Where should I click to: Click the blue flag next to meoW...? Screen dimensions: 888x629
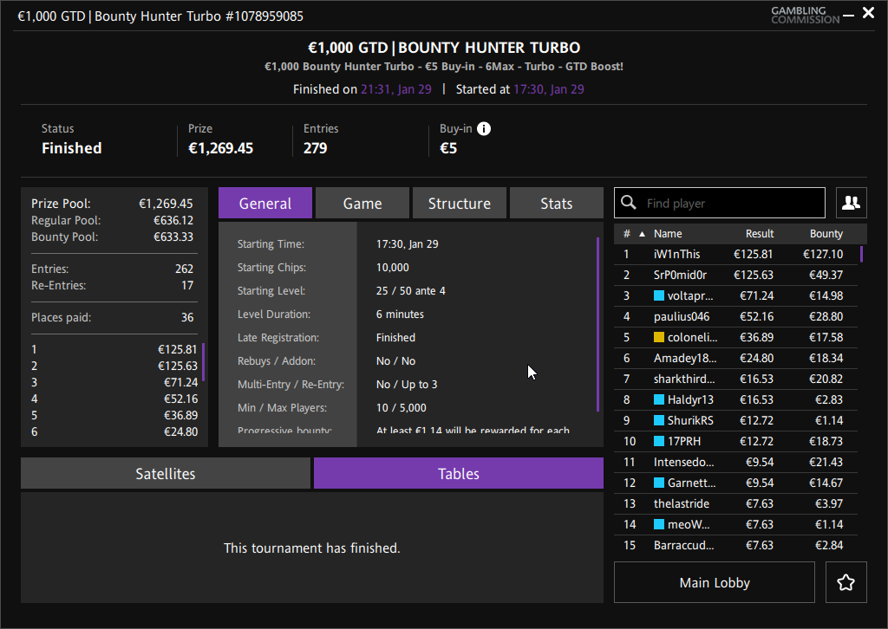tap(659, 524)
